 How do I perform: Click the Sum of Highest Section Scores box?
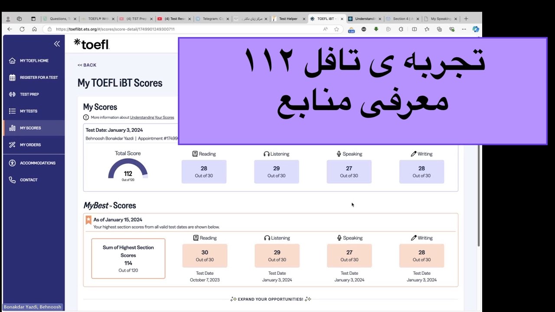pos(128,259)
